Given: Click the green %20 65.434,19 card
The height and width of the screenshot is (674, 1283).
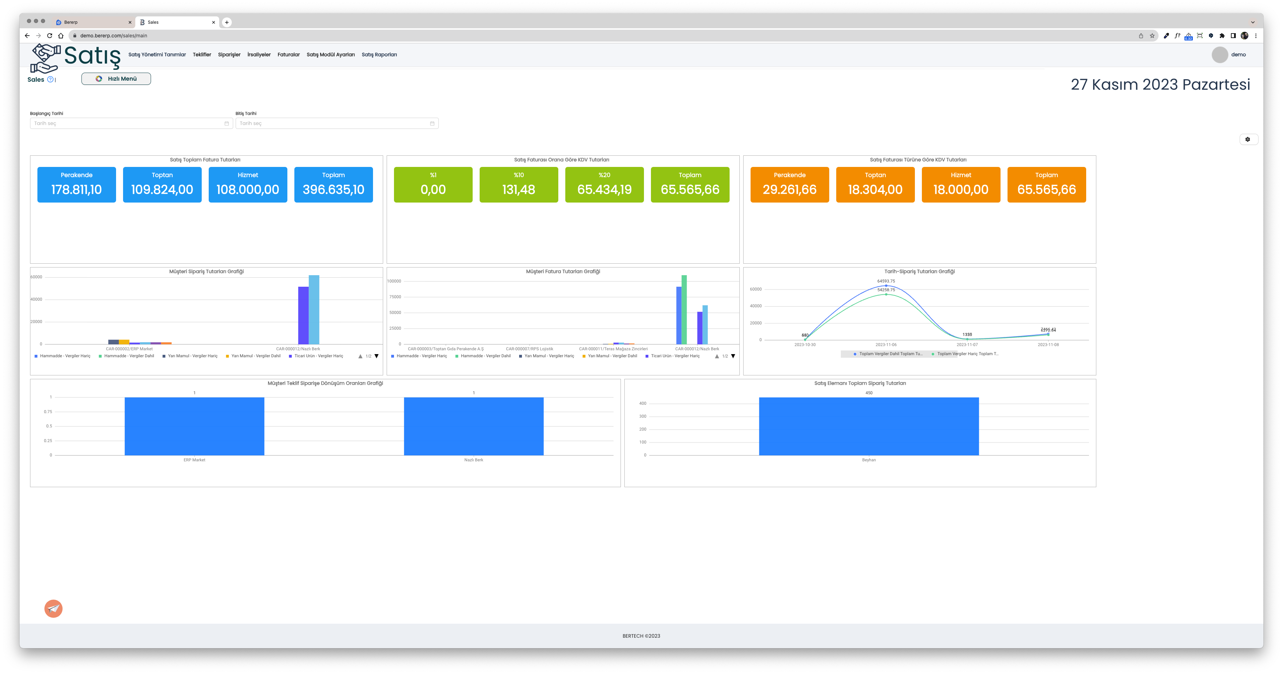Looking at the screenshot, I should 605,184.
